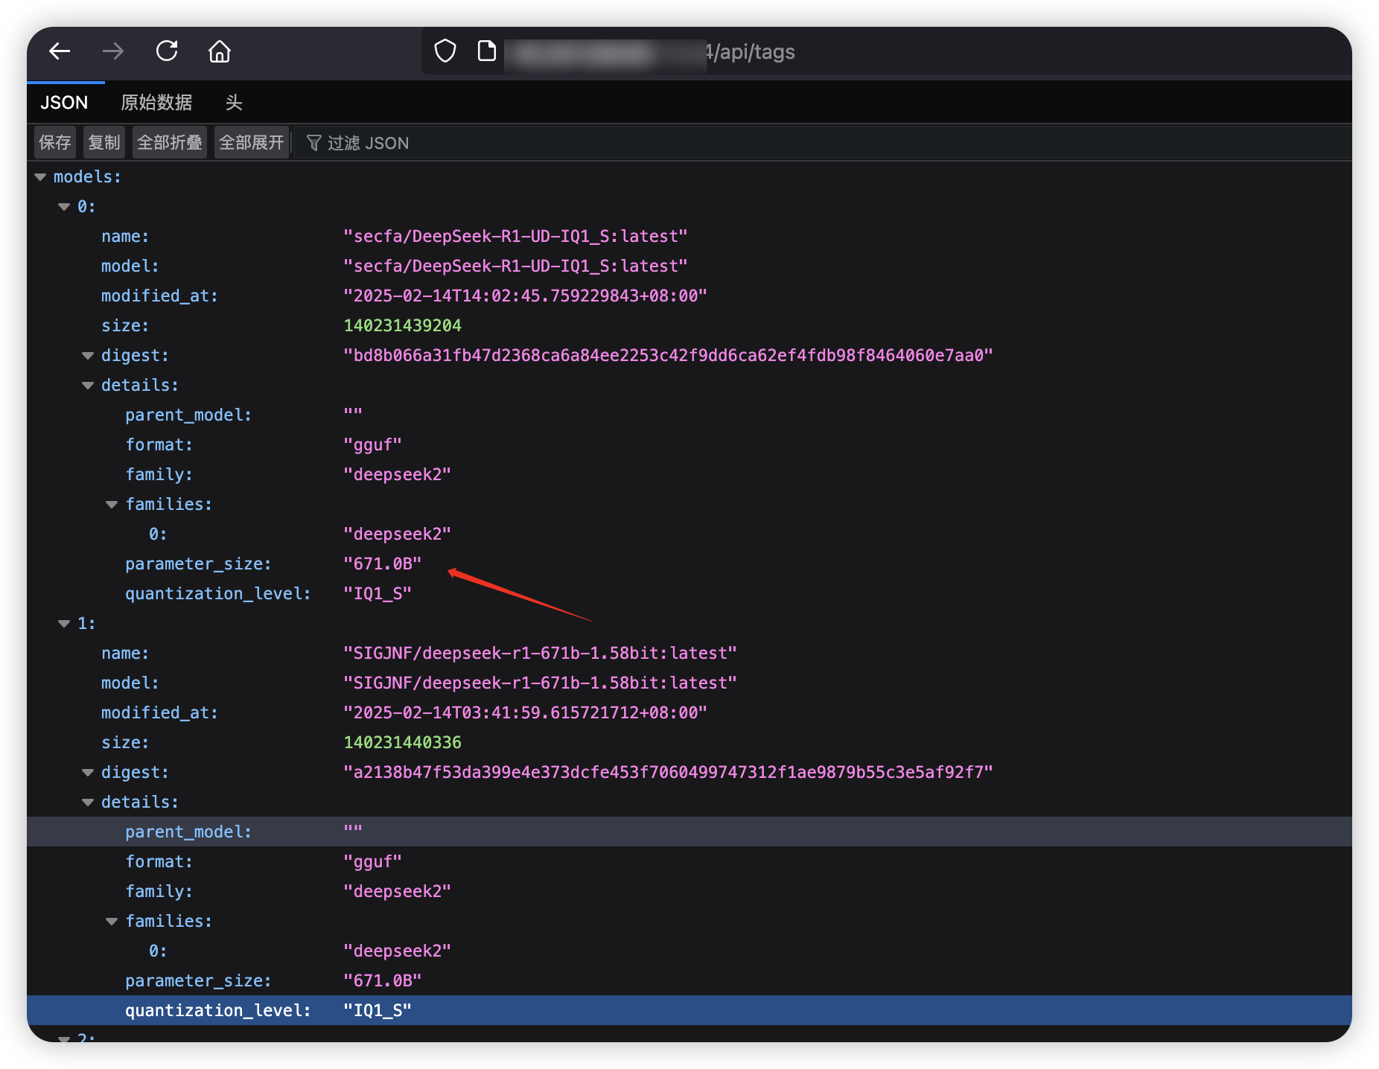Image resolution: width=1379 pixels, height=1069 pixels.
Task: Collapse the first digest row
Action: pyautogui.click(x=88, y=356)
